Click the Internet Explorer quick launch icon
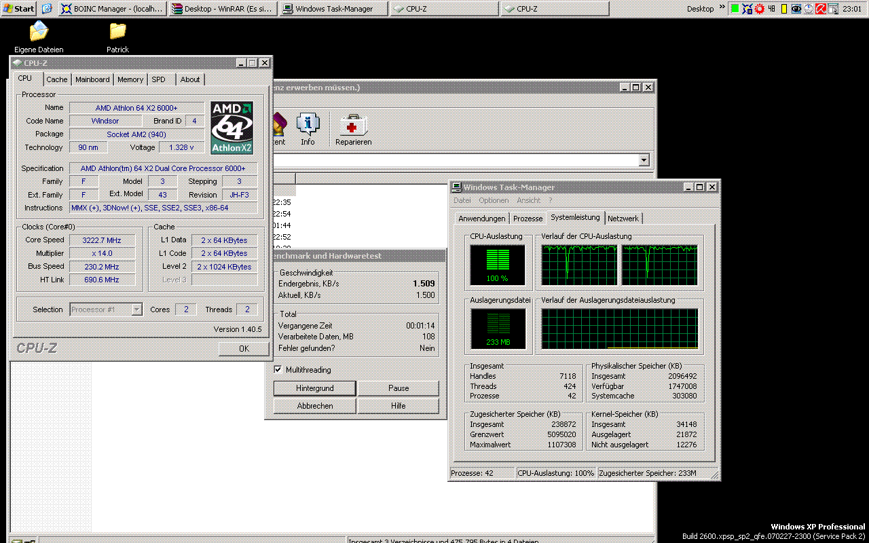The width and height of the screenshot is (869, 543). [x=47, y=9]
